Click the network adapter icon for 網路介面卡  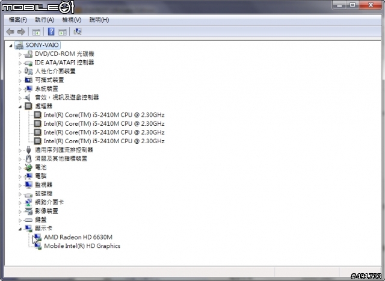[x=28, y=202]
